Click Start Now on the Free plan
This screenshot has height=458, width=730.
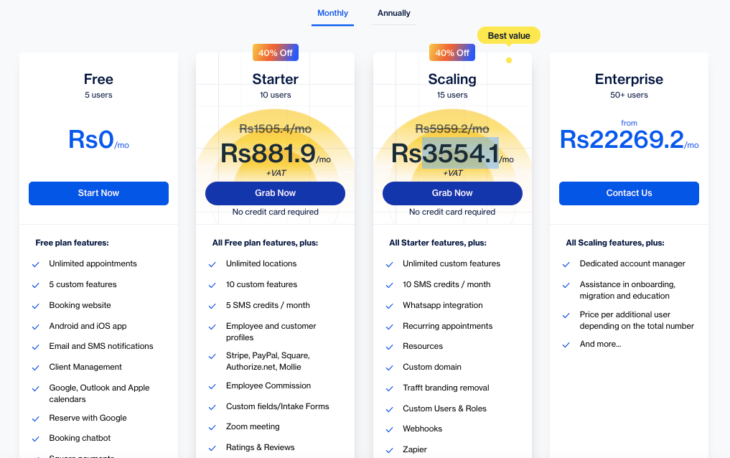99,193
